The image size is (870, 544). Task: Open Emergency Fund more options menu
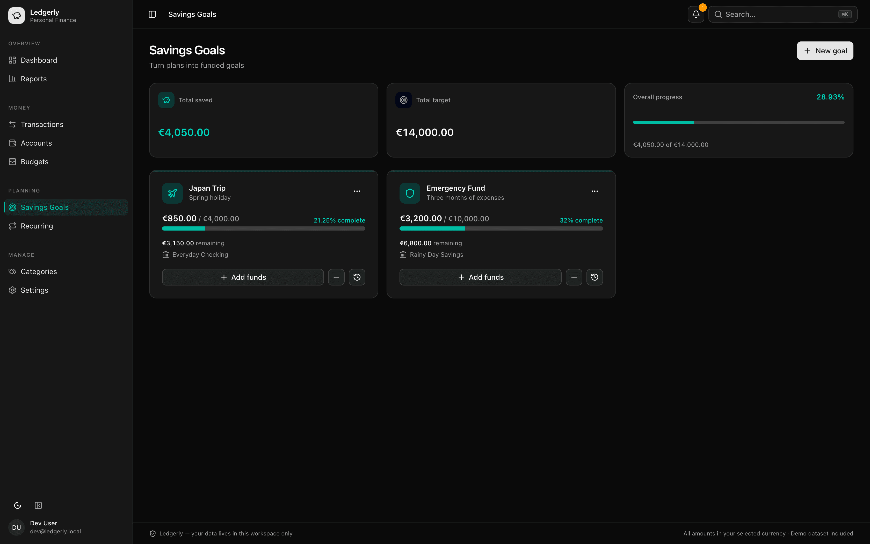click(594, 191)
